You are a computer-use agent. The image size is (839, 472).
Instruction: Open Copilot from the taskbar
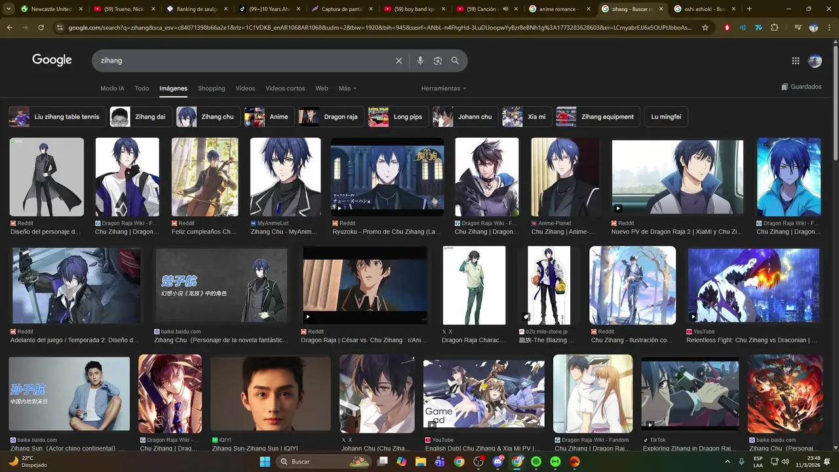coord(401,462)
